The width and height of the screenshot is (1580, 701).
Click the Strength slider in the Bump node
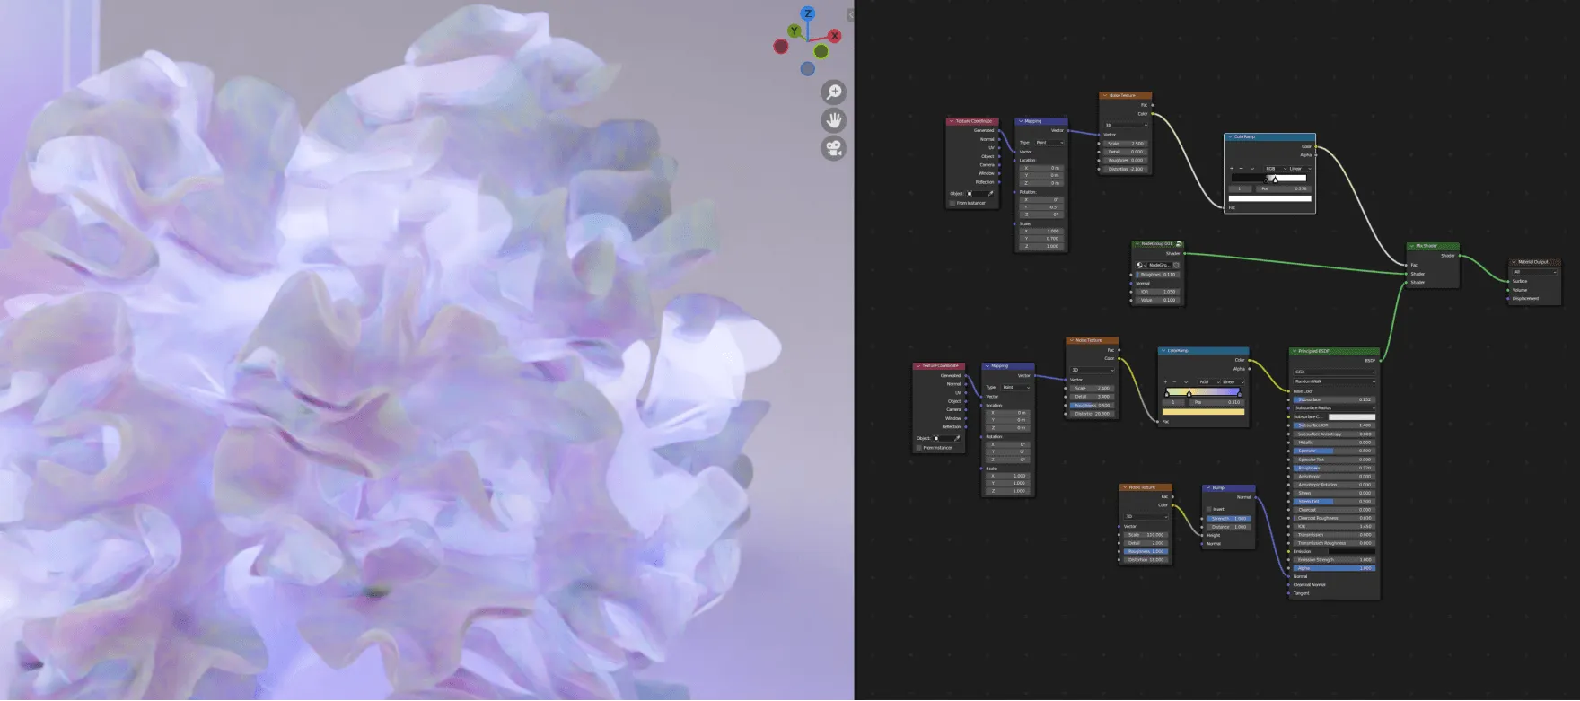[1229, 519]
